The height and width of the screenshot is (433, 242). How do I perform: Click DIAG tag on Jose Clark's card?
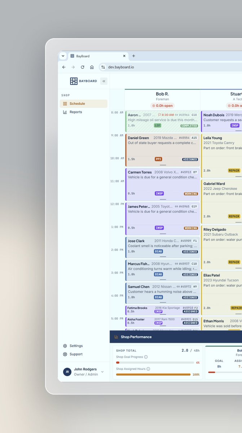pyautogui.click(x=158, y=252)
